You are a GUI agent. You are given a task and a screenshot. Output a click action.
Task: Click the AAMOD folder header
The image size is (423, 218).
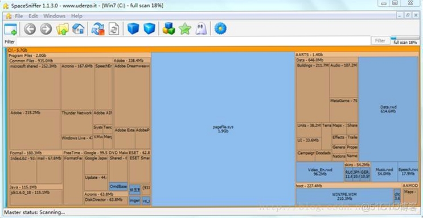(410, 186)
